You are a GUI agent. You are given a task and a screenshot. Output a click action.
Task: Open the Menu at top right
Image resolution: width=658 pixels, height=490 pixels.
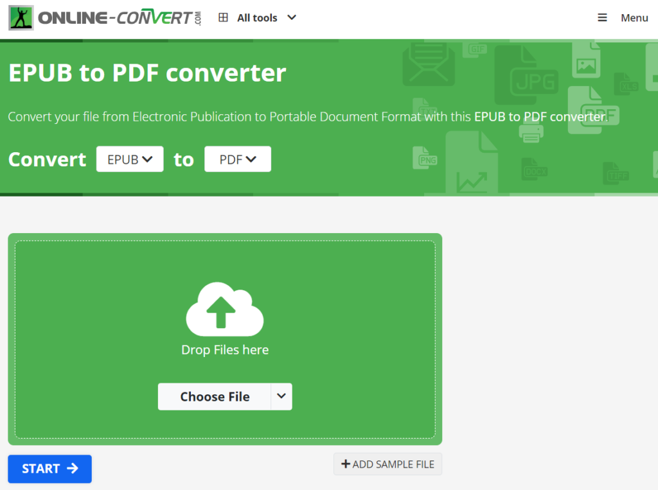[635, 17]
